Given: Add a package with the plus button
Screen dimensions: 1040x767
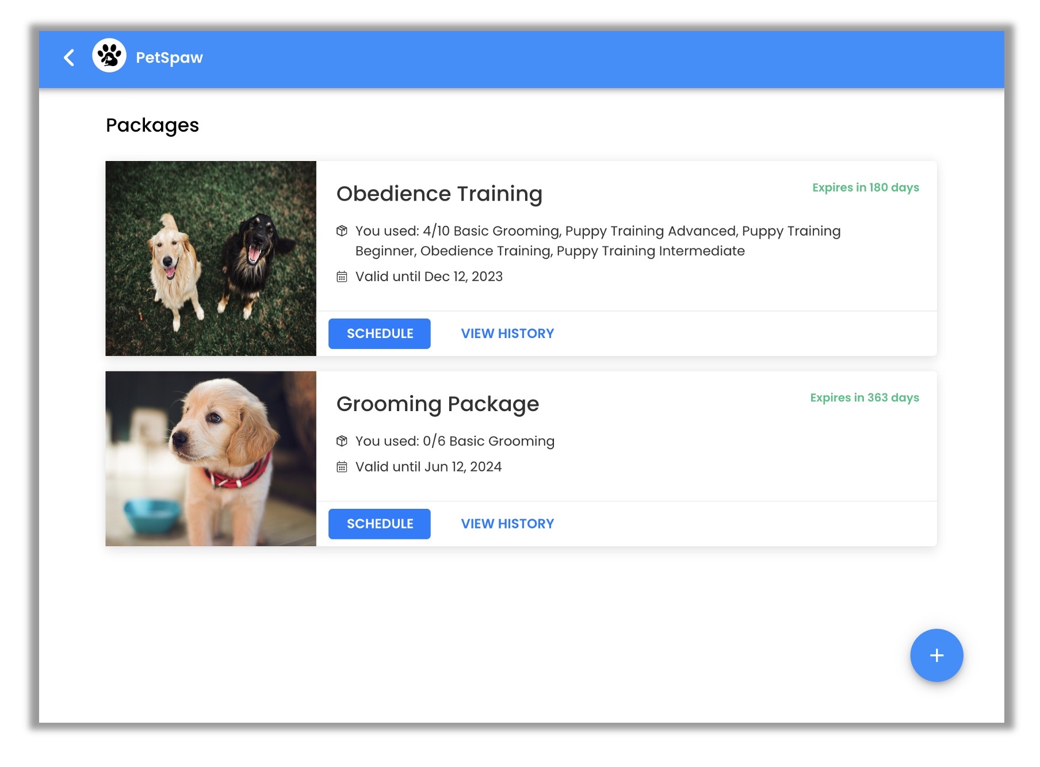Looking at the screenshot, I should [x=936, y=655].
